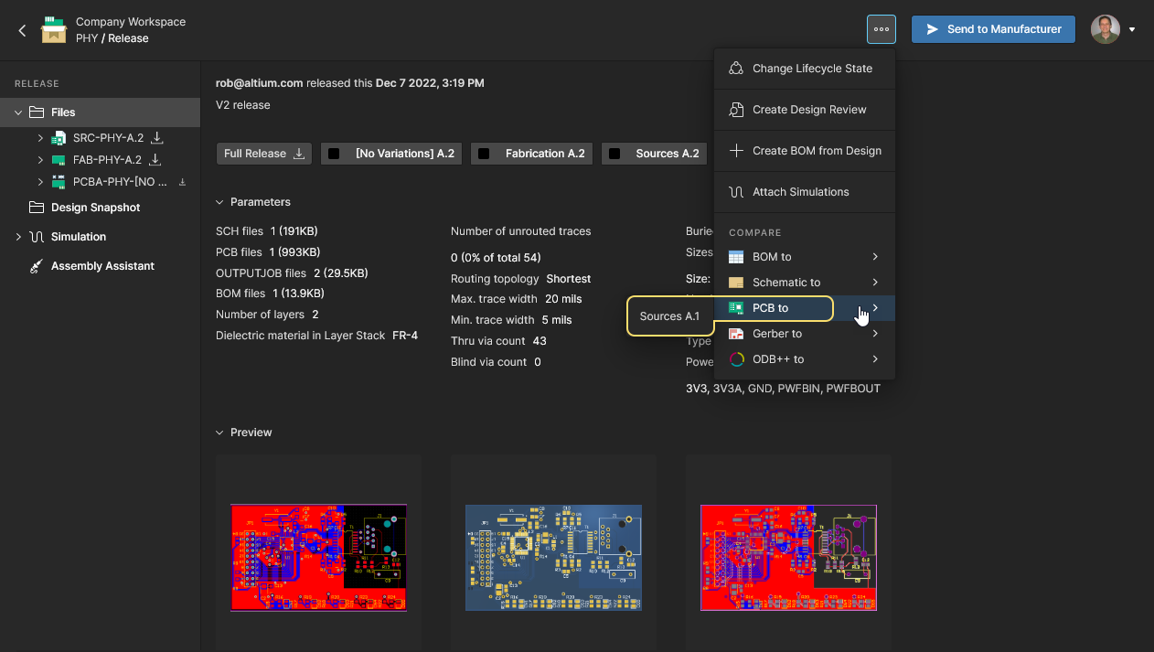Screen dimensions: 1154x652
Task: Click the Dielectric material FR-4 entry
Action: (316, 336)
